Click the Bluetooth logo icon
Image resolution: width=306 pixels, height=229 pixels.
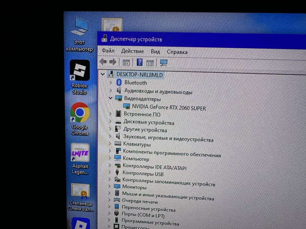(x=119, y=82)
